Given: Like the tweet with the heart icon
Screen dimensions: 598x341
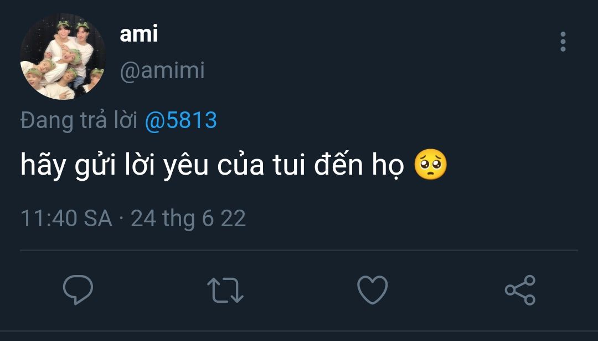Looking at the screenshot, I should point(372,290).
